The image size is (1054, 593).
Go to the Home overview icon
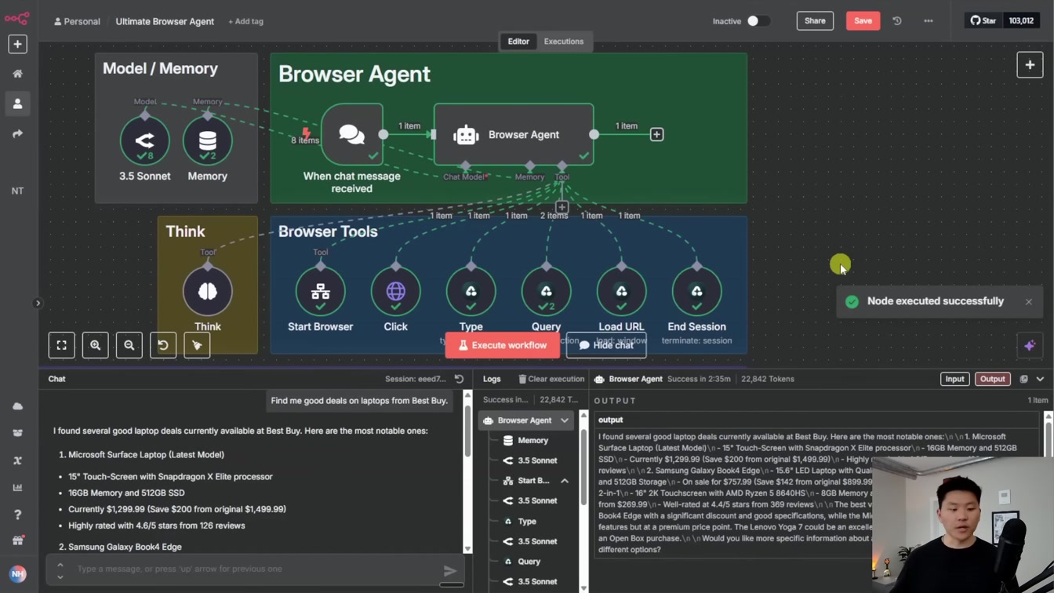(x=17, y=74)
